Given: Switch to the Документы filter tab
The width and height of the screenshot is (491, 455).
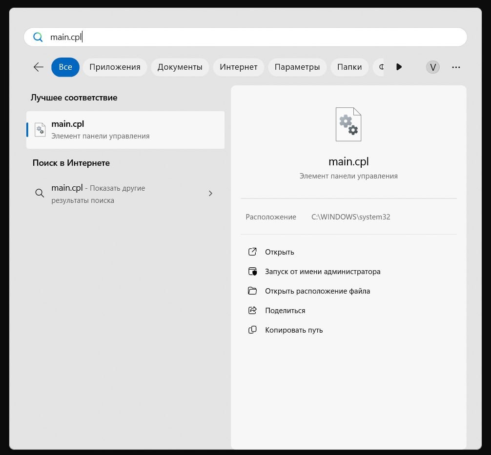Looking at the screenshot, I should point(180,67).
